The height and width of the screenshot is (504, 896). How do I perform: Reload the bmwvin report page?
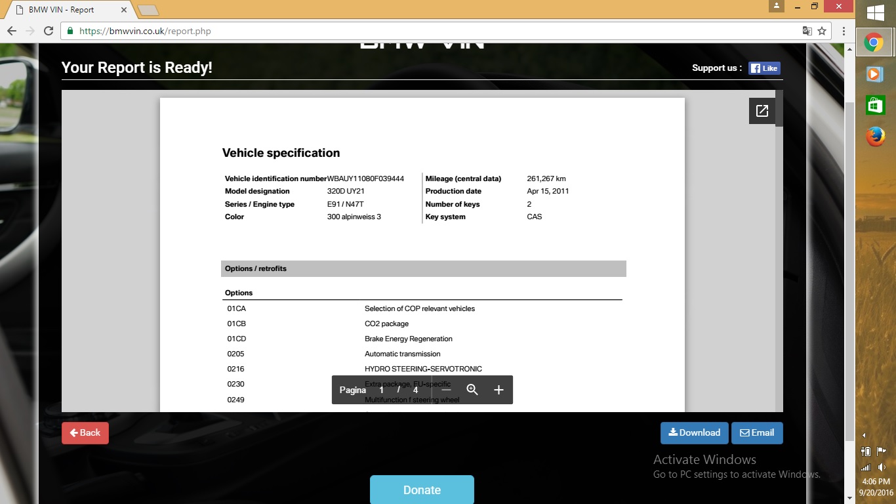click(x=49, y=31)
